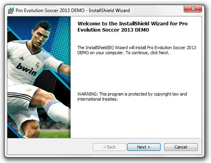Viewport: 211px width, 163px height.
Task: Click the WARNING copyright notice text
Action: (132, 96)
